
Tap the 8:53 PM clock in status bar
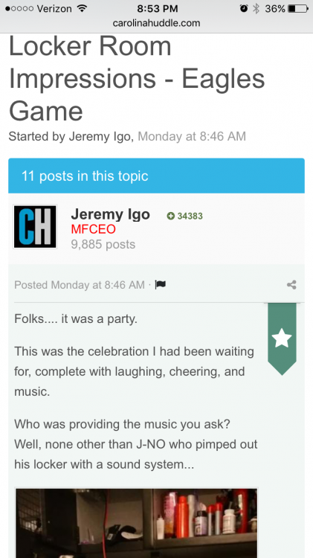(x=157, y=8)
